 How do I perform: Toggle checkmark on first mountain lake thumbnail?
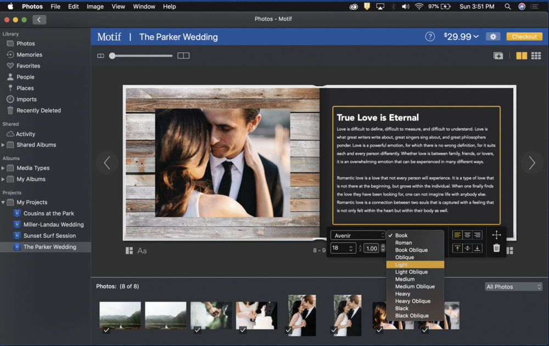pos(107,330)
